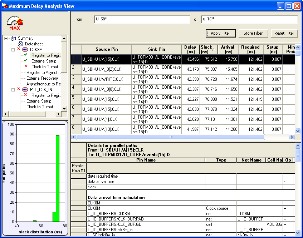Select PLL_CLK_IN External Setup tree item
The height and width of the screenshot is (238, 303).
point(39,101)
